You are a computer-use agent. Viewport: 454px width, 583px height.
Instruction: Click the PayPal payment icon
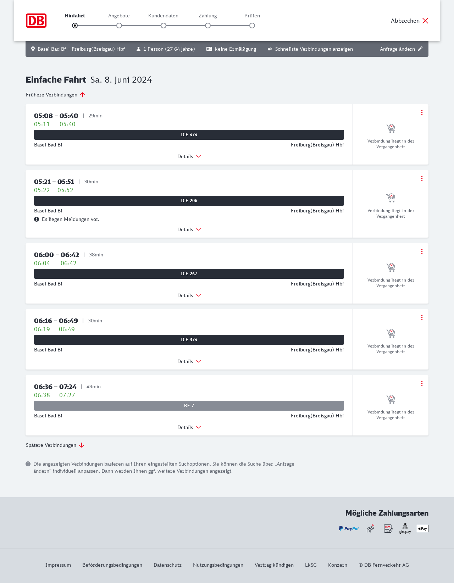[x=348, y=528]
